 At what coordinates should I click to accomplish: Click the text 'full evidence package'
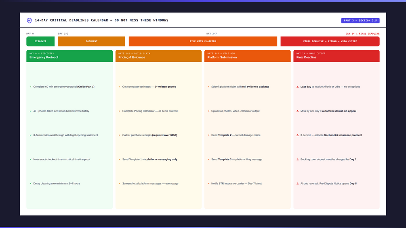click(256, 87)
